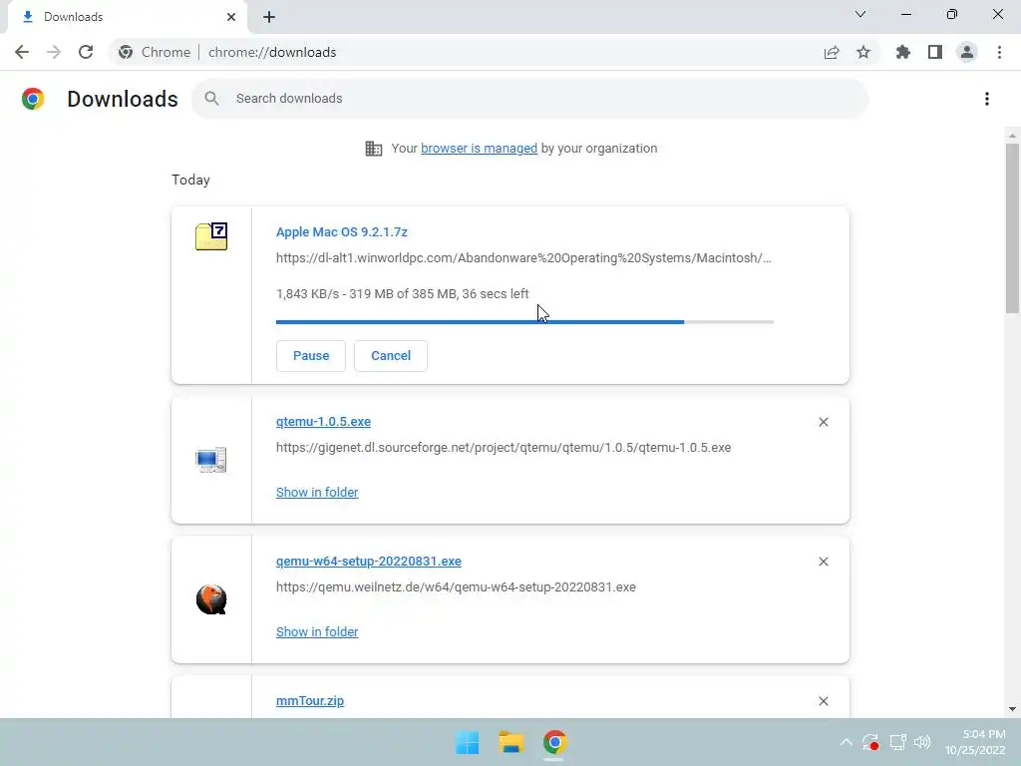Remove qemu-w64-setup from the list
Viewport: 1021px width, 766px height.
pos(823,562)
